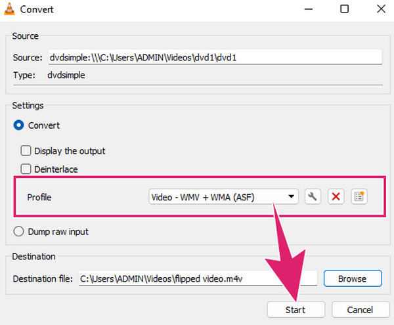Screen dimensions: 394x325
Task: Click the 'Type:' label
Action: coord(24,75)
